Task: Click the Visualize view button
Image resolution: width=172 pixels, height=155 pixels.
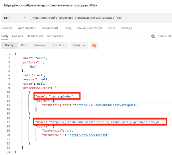Action: 58,45
